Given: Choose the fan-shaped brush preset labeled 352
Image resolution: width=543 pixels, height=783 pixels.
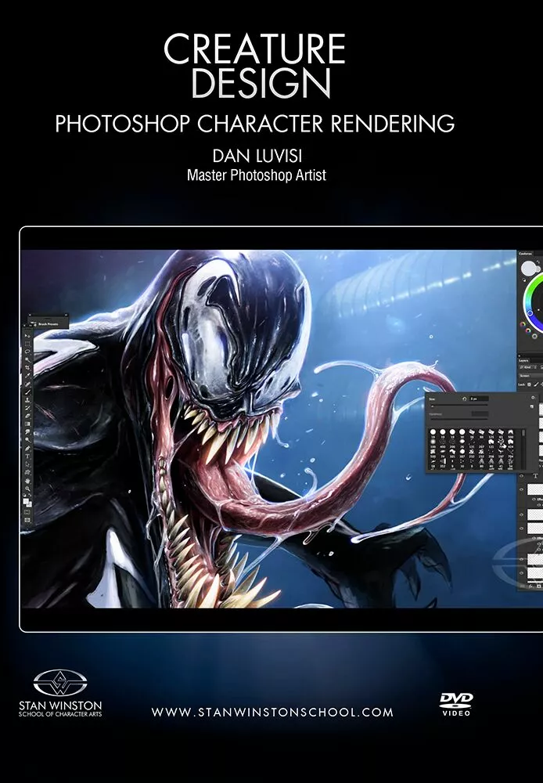Looking at the screenshot, I should pos(443,461).
